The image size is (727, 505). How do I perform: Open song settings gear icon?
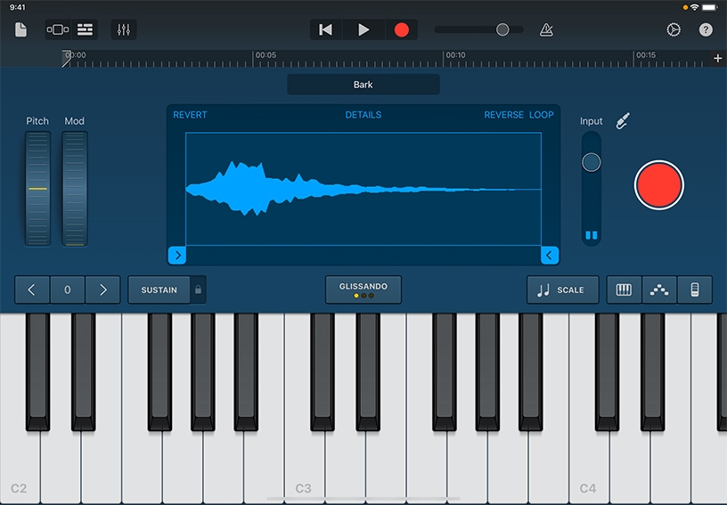click(674, 29)
